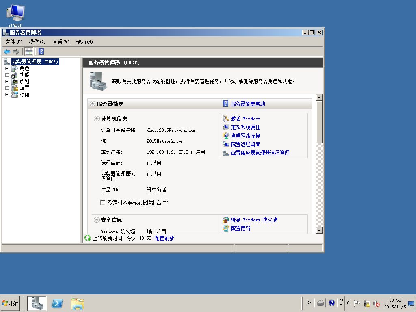Image resolution: width=416 pixels, height=312 pixels.
Task: Click the scrollbar down arrow in details pane
Action: pyautogui.click(x=319, y=230)
